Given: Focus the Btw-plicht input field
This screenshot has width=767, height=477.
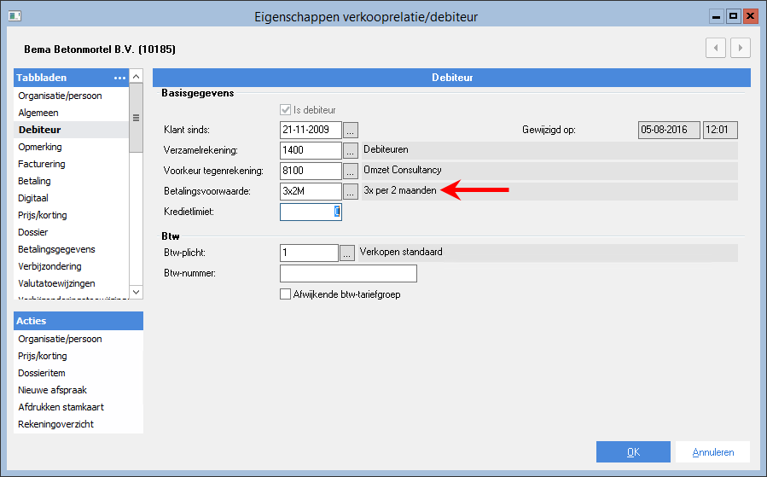Looking at the screenshot, I should [x=309, y=253].
